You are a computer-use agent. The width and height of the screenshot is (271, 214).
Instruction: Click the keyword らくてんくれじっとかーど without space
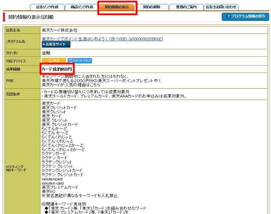(x=63, y=145)
